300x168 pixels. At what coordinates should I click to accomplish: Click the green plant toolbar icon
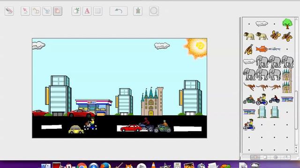(x=76, y=11)
